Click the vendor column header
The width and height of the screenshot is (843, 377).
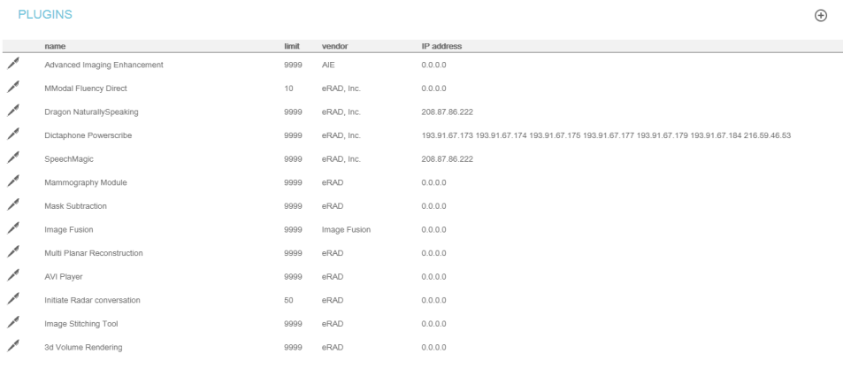[334, 45]
